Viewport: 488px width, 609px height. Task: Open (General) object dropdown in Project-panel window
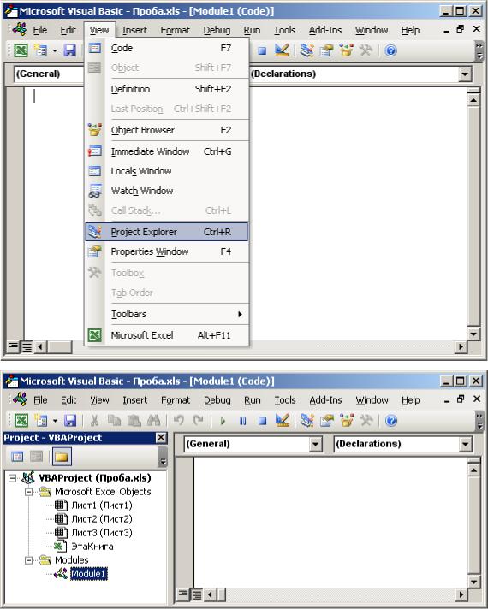pos(316,444)
